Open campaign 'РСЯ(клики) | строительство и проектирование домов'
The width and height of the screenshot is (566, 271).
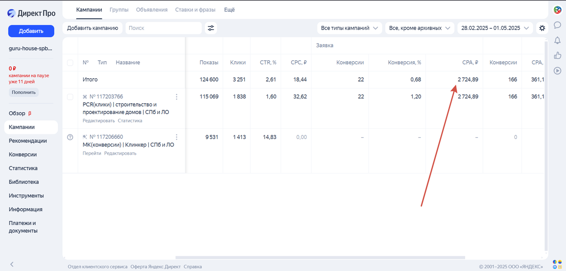pyautogui.click(x=126, y=108)
